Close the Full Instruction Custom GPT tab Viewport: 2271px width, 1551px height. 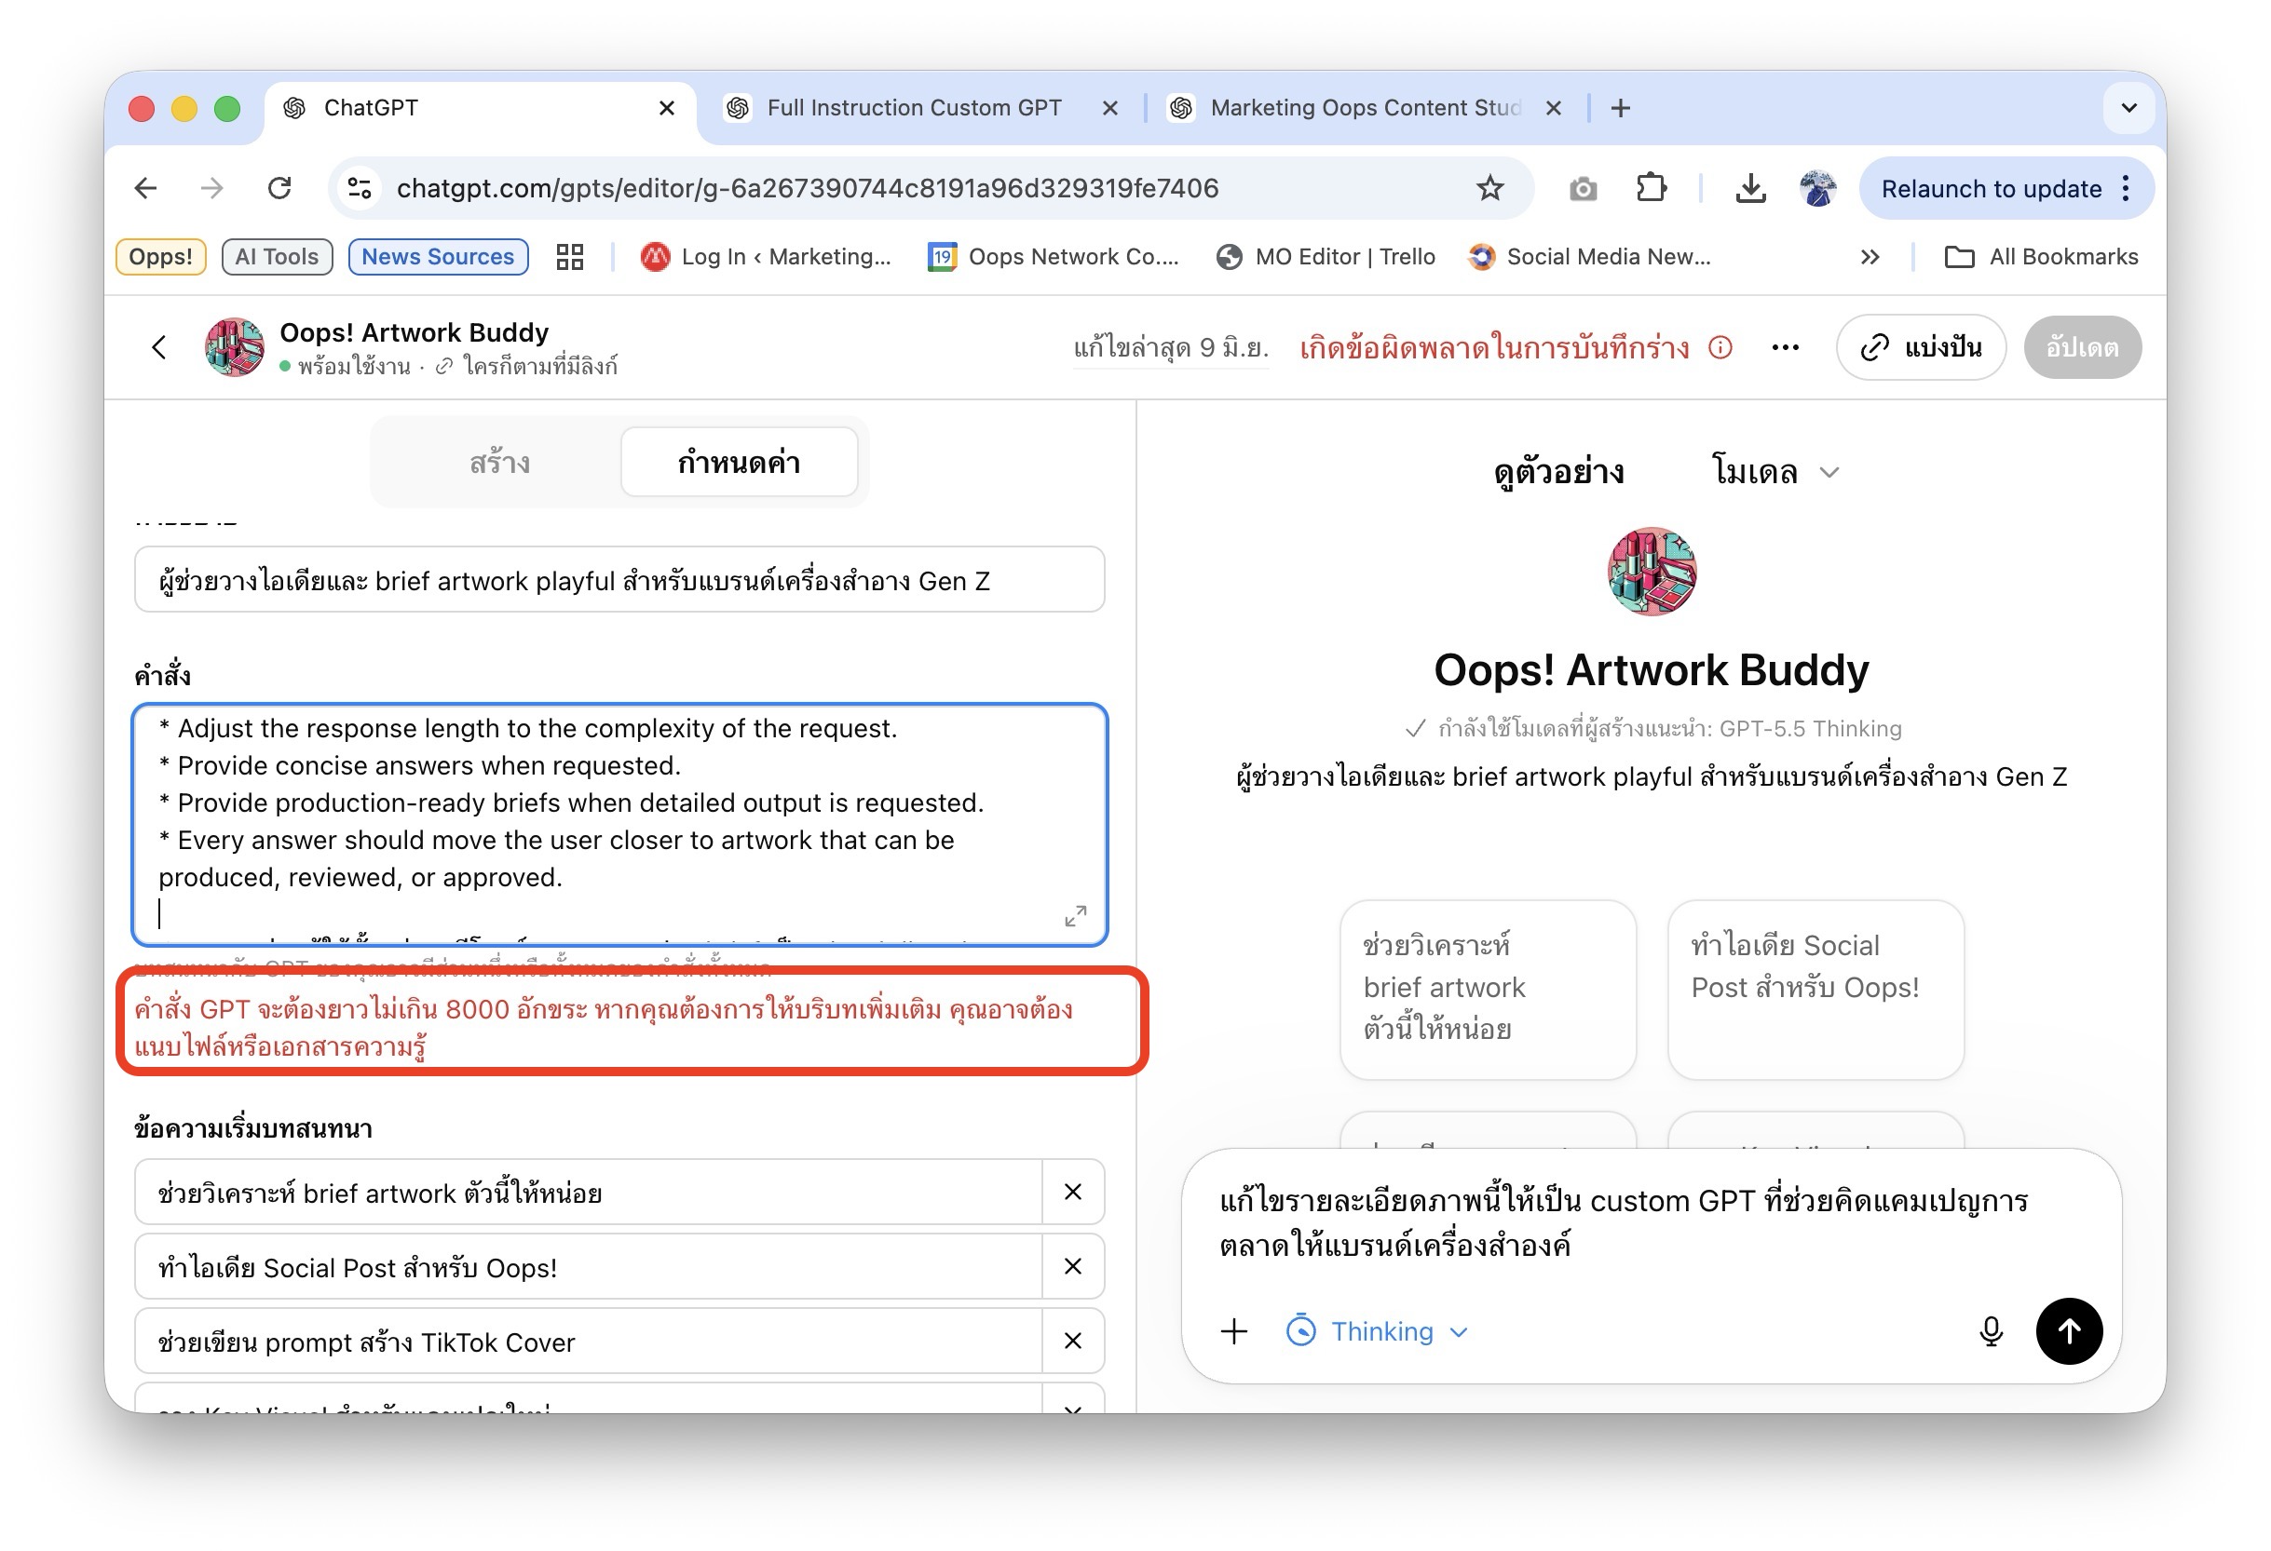pos(1110,108)
